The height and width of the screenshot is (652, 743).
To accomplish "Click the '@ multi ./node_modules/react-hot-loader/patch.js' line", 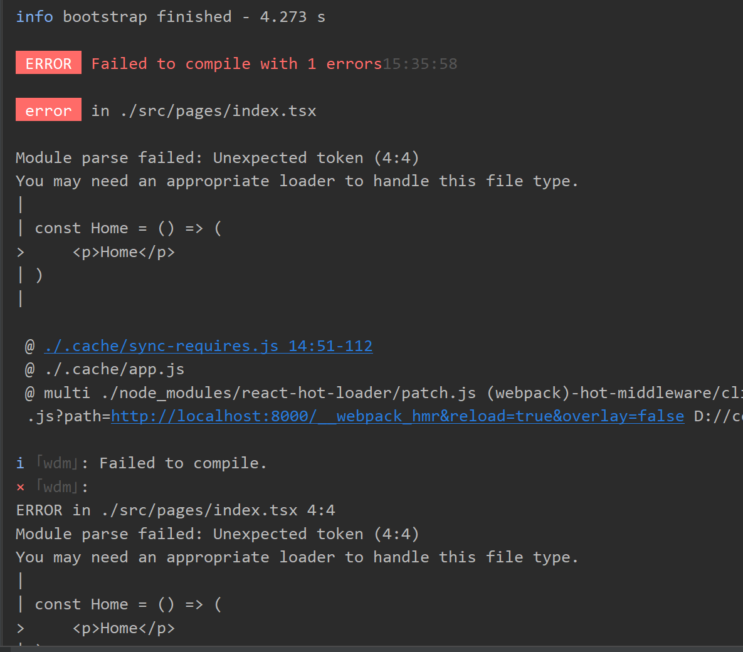I will [383, 393].
